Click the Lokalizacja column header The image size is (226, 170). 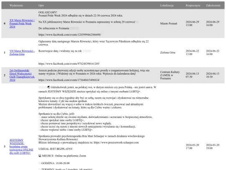click(x=167, y=5)
